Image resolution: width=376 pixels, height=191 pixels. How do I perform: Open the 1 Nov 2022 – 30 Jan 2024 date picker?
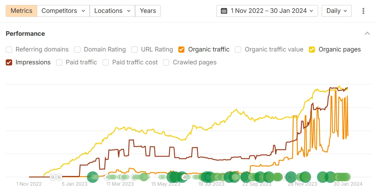[x=267, y=11]
